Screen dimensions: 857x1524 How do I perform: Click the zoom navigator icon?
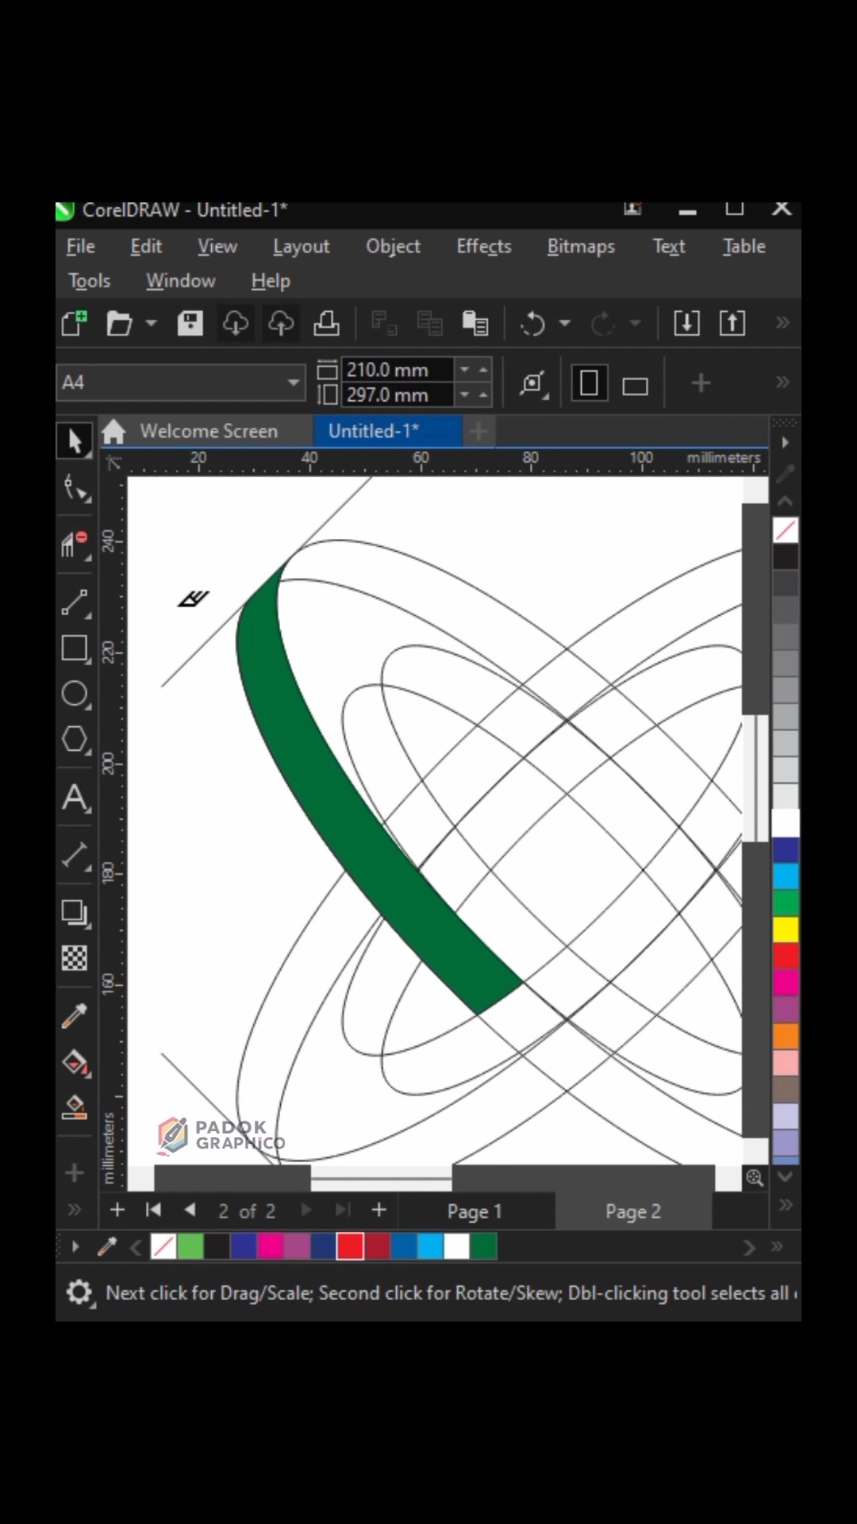point(755,1178)
